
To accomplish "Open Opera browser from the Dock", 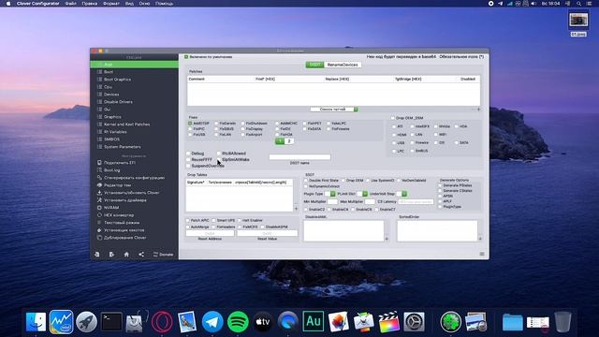I will click(x=162, y=322).
